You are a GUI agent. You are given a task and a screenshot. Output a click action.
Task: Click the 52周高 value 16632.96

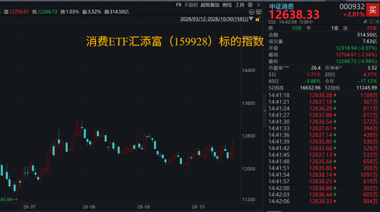coord(310,88)
